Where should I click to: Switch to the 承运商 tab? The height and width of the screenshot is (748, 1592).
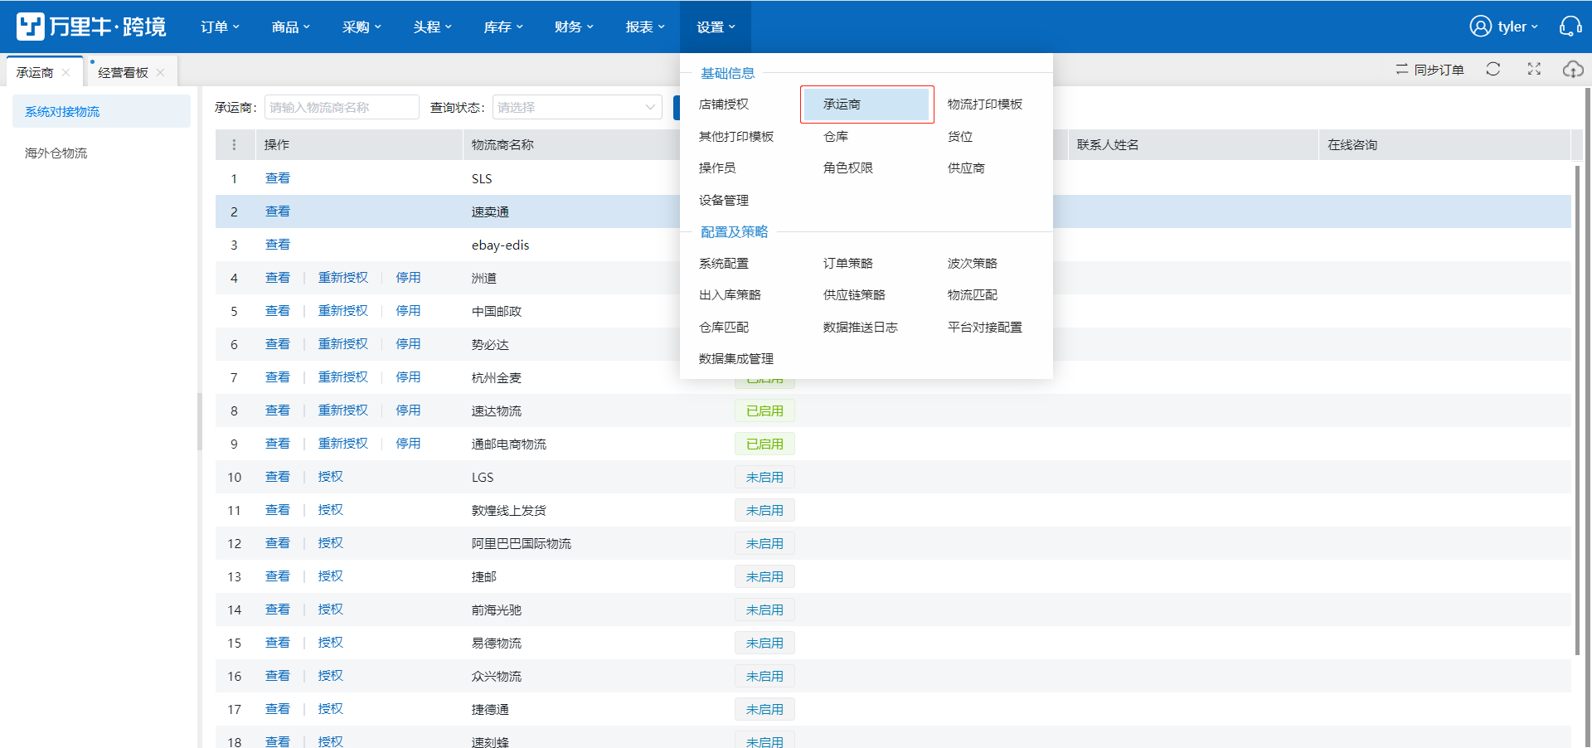[35, 72]
